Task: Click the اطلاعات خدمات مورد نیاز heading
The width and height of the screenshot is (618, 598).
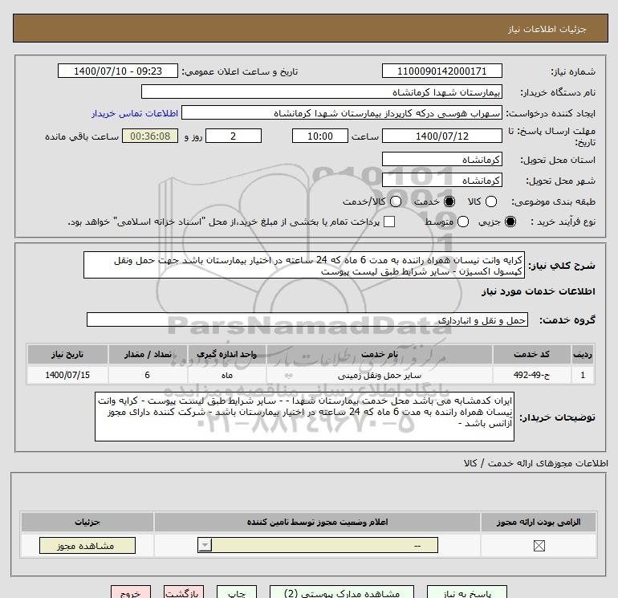Action: 538,291
